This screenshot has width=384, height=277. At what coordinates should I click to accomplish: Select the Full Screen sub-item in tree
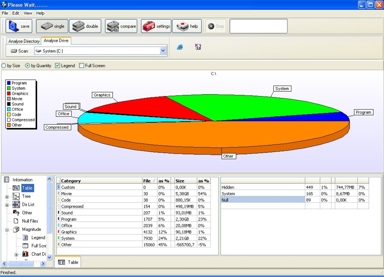pyautogui.click(x=38, y=245)
